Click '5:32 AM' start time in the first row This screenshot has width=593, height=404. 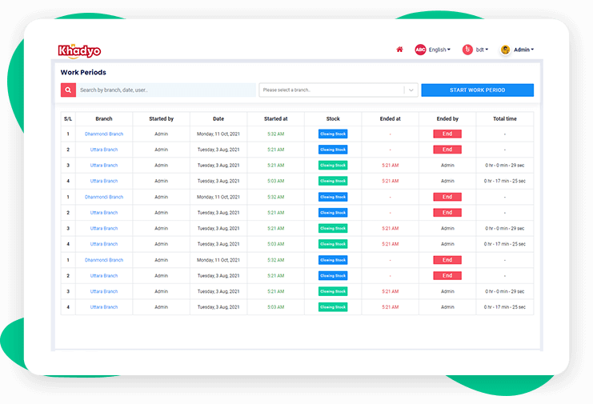(276, 134)
